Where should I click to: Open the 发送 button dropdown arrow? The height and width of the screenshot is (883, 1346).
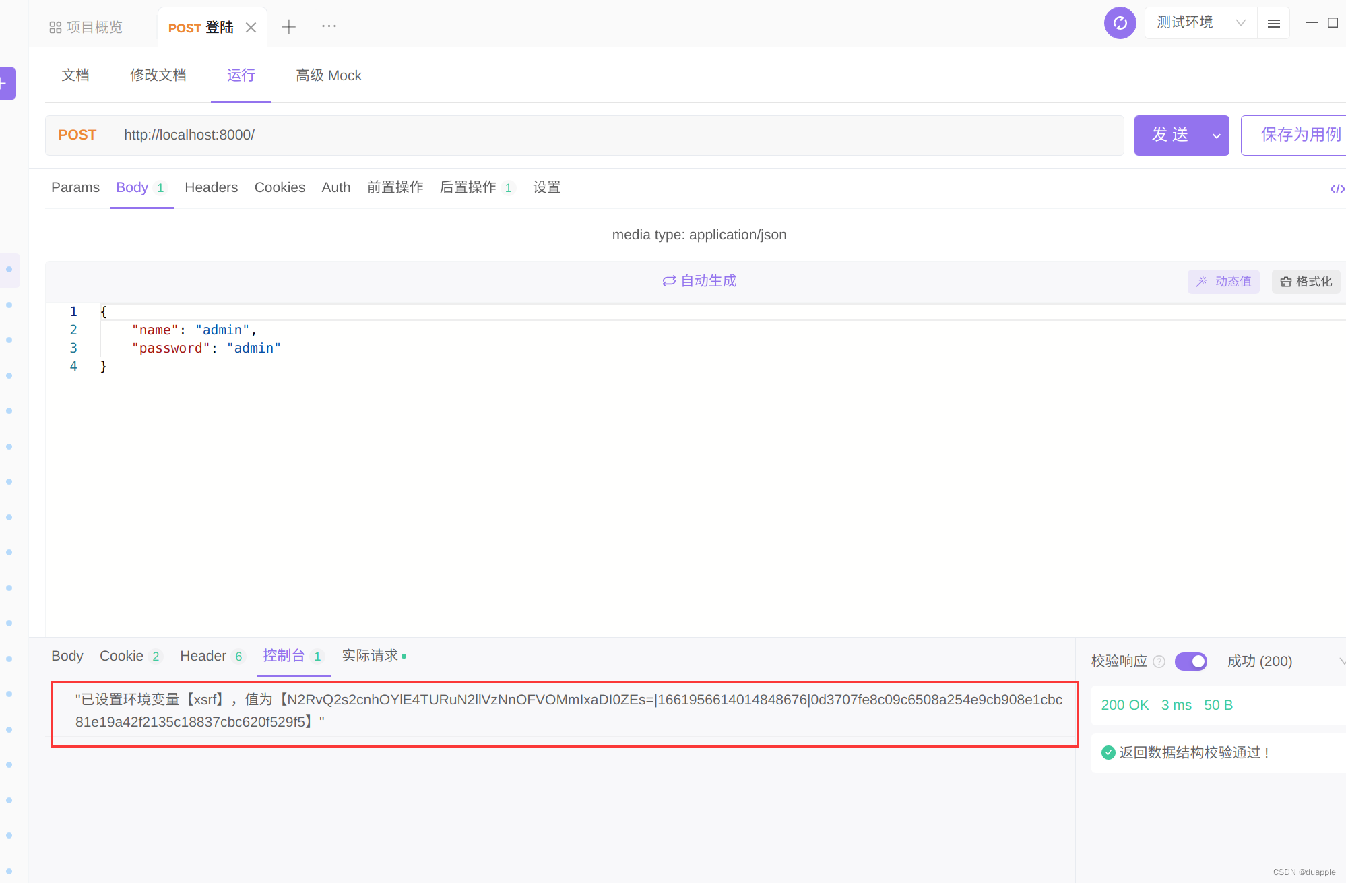1217,135
